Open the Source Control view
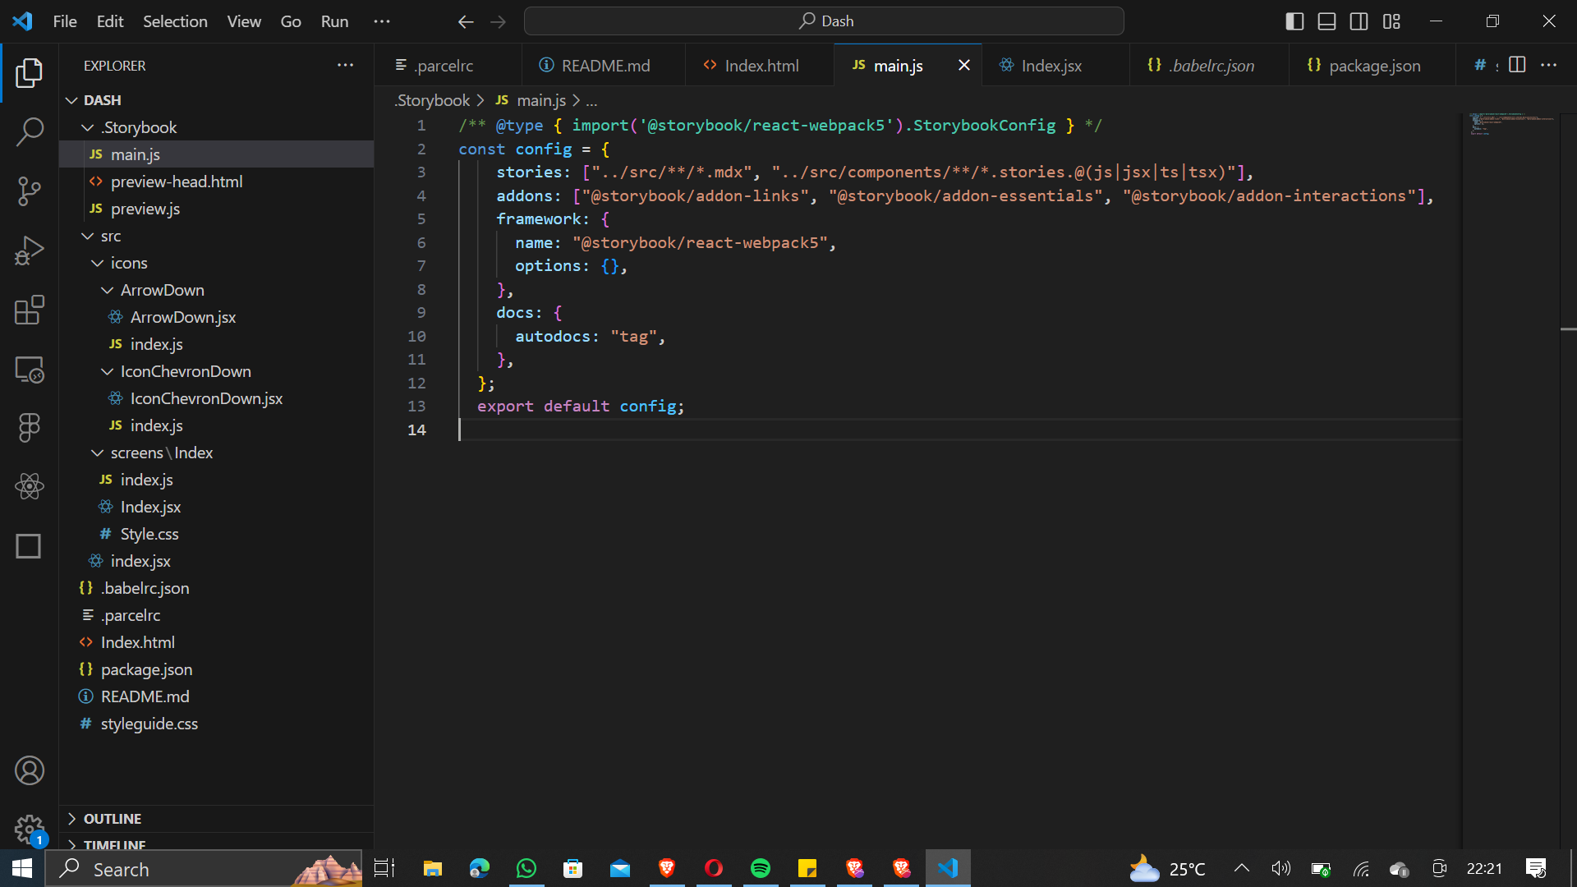 click(30, 191)
